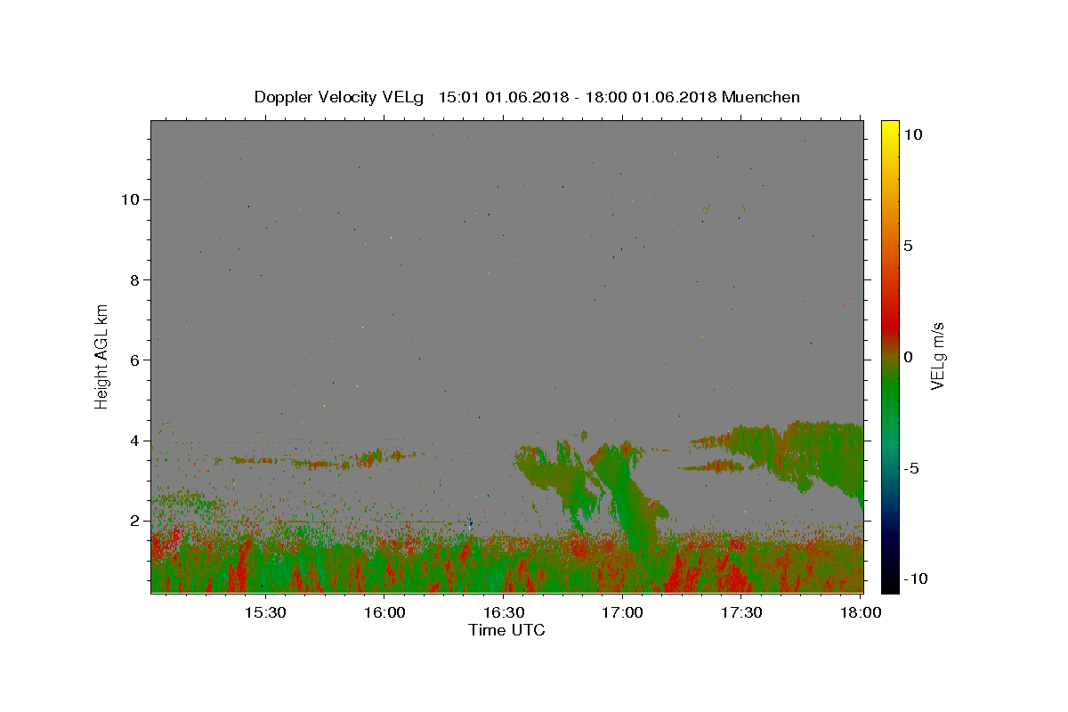Click colorbar value label 0

(908, 357)
